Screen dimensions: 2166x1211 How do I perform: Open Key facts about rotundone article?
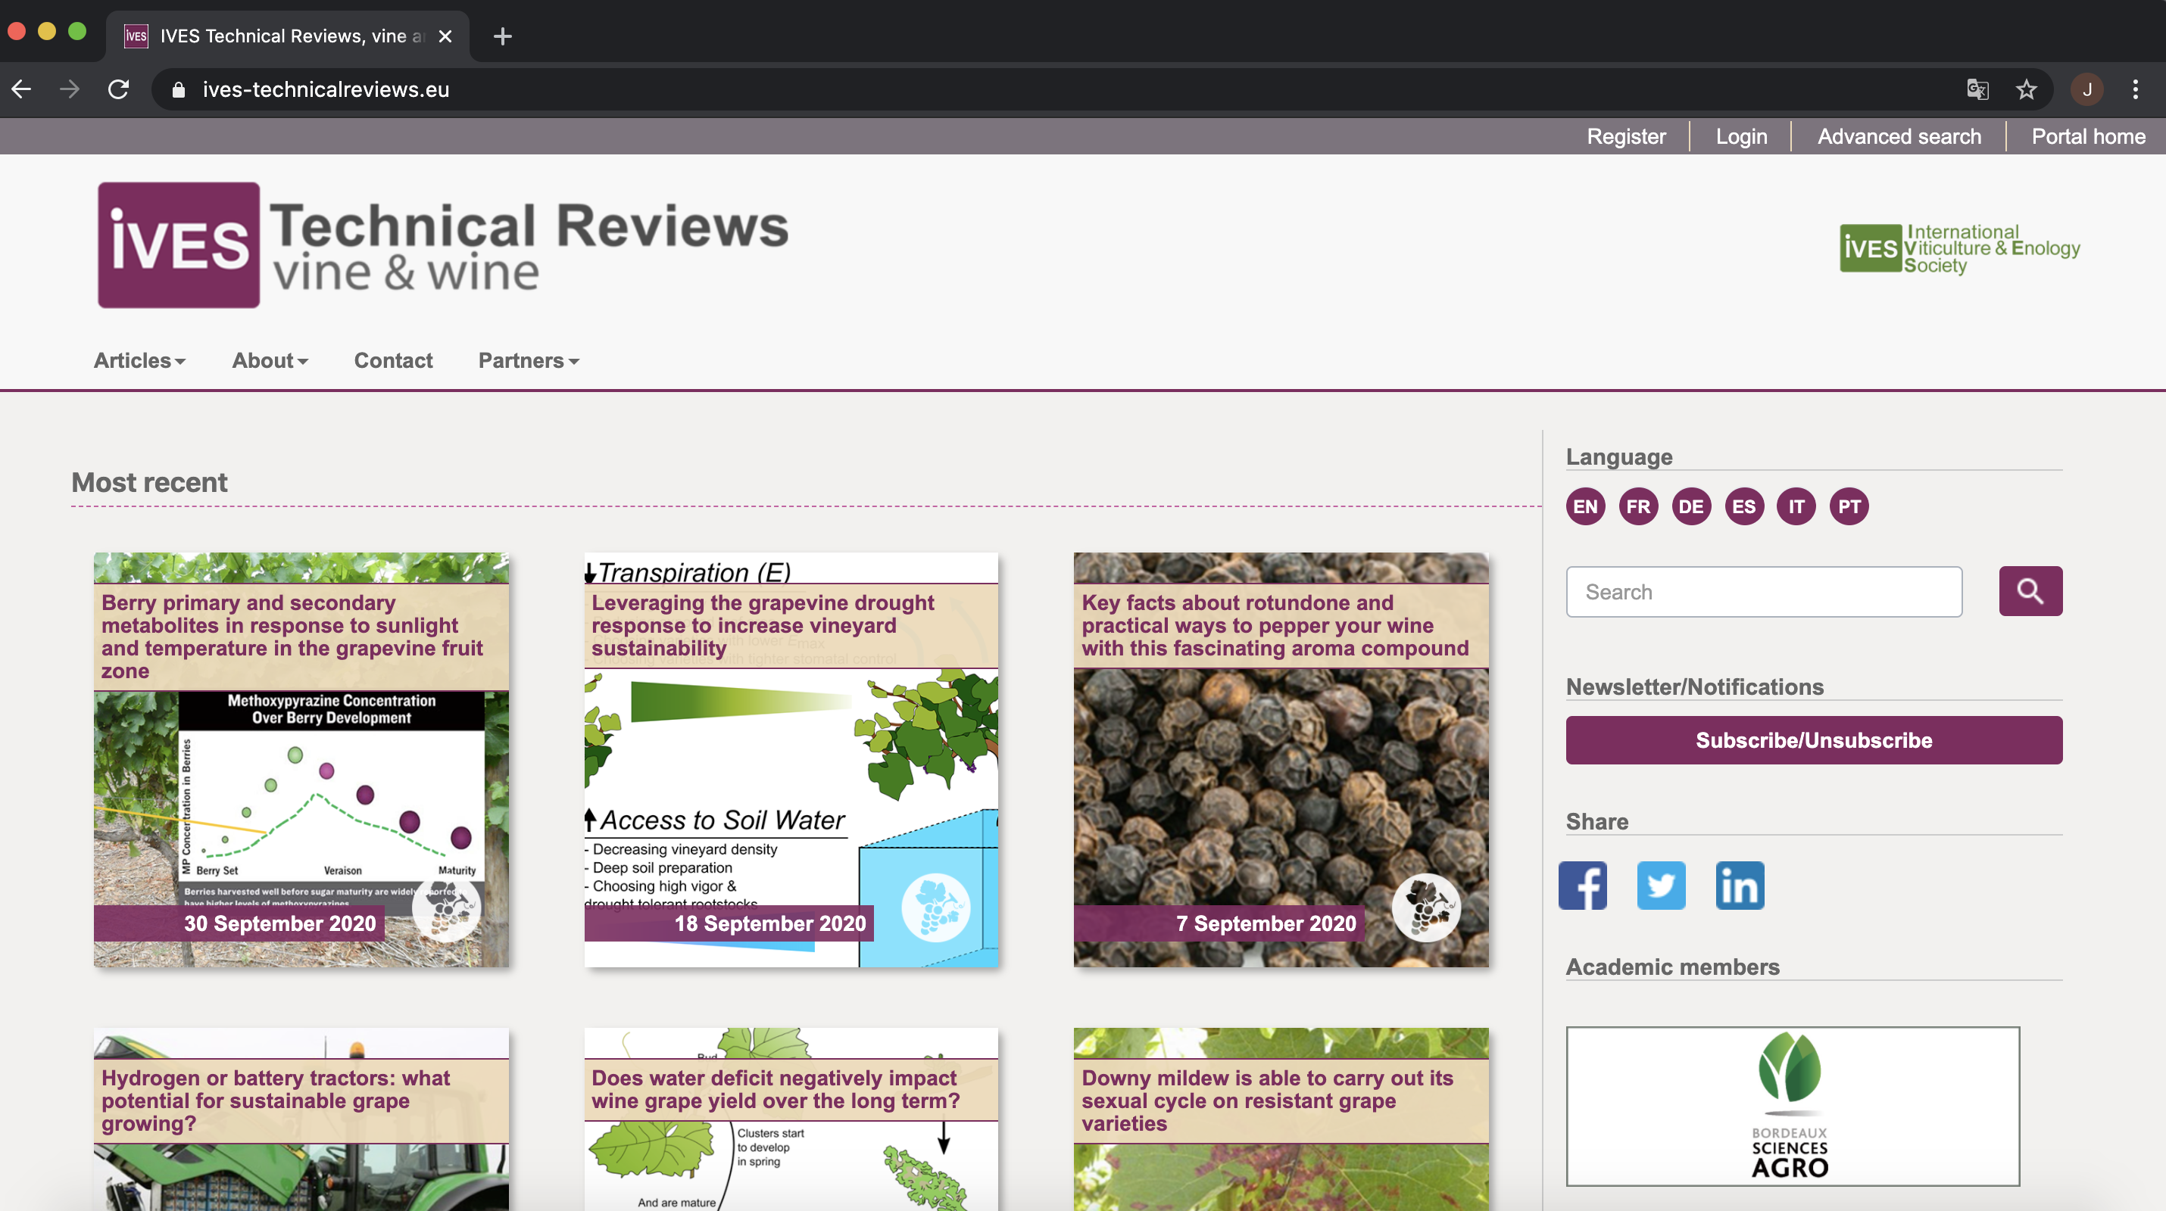click(1275, 625)
